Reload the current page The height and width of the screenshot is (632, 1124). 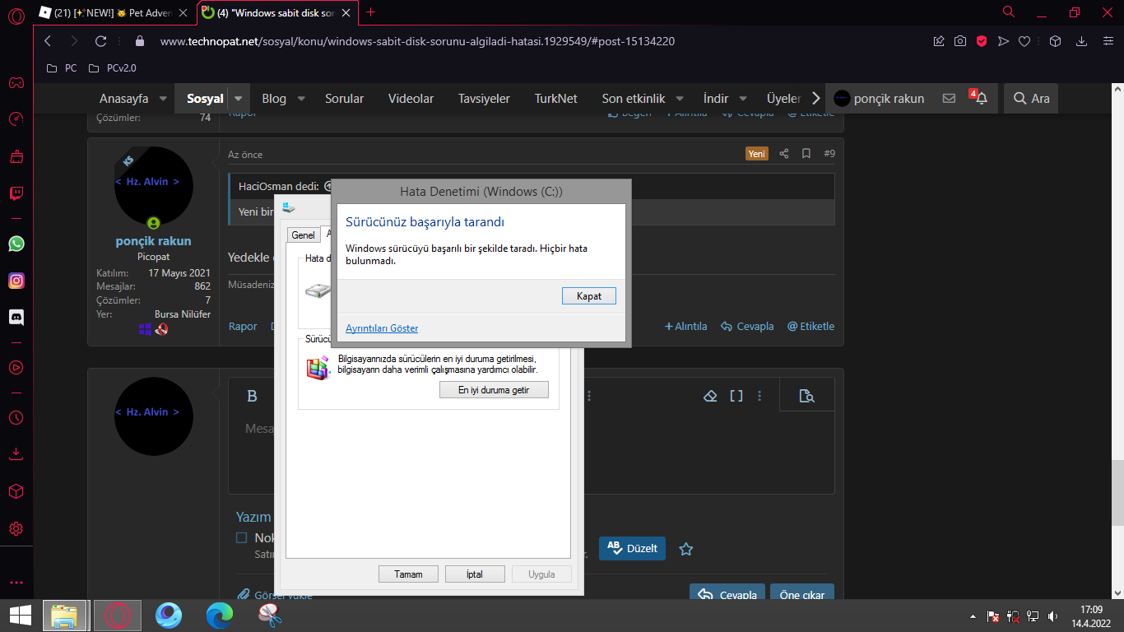coord(100,40)
